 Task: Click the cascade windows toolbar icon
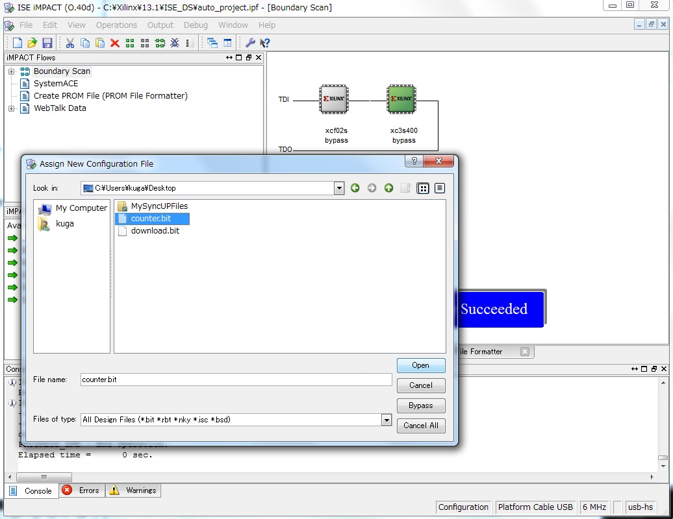point(212,43)
